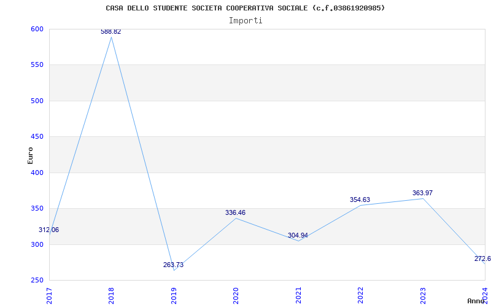Click the 312.06 data label
The width and height of the screenshot is (491, 307).
49,230
